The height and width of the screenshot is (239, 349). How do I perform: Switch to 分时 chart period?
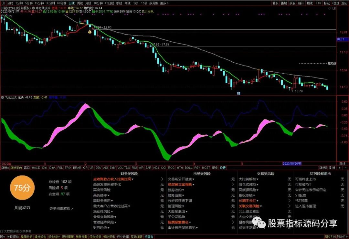(10, 3)
